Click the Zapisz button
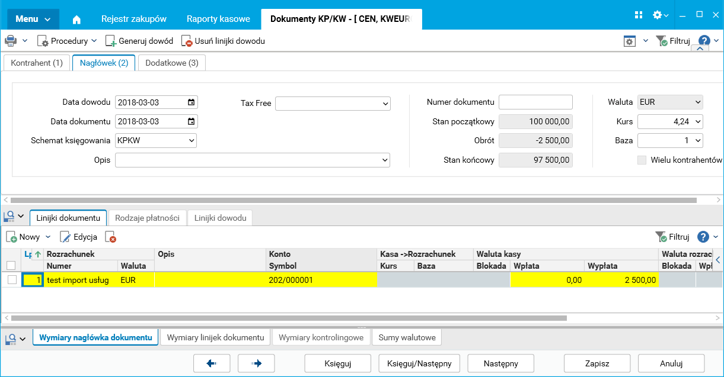 (597, 363)
